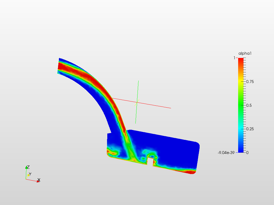
Task: Click the legend's 0 tick label
Action: pos(247,153)
